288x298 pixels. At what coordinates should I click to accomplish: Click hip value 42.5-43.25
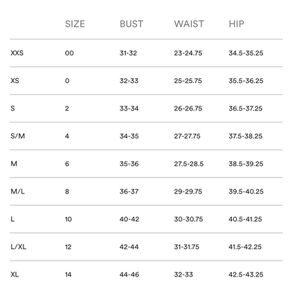click(246, 274)
